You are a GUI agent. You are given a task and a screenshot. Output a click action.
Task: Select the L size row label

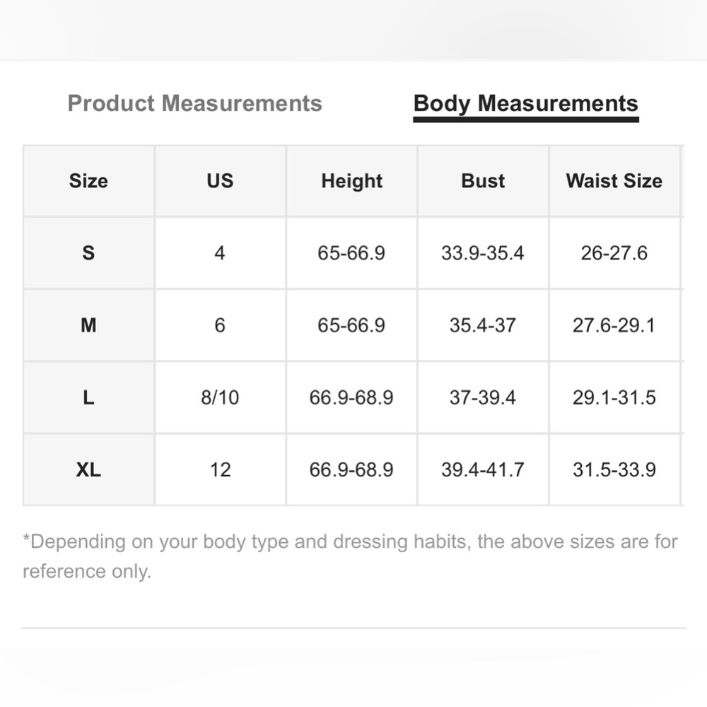point(88,397)
